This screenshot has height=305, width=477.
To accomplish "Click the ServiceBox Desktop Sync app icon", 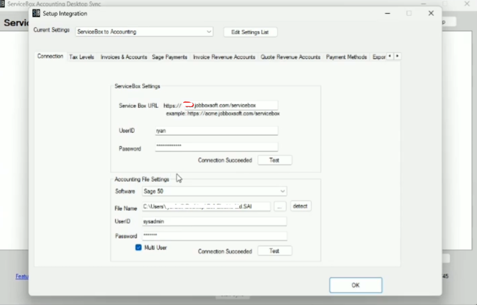I will (x=2, y=3).
